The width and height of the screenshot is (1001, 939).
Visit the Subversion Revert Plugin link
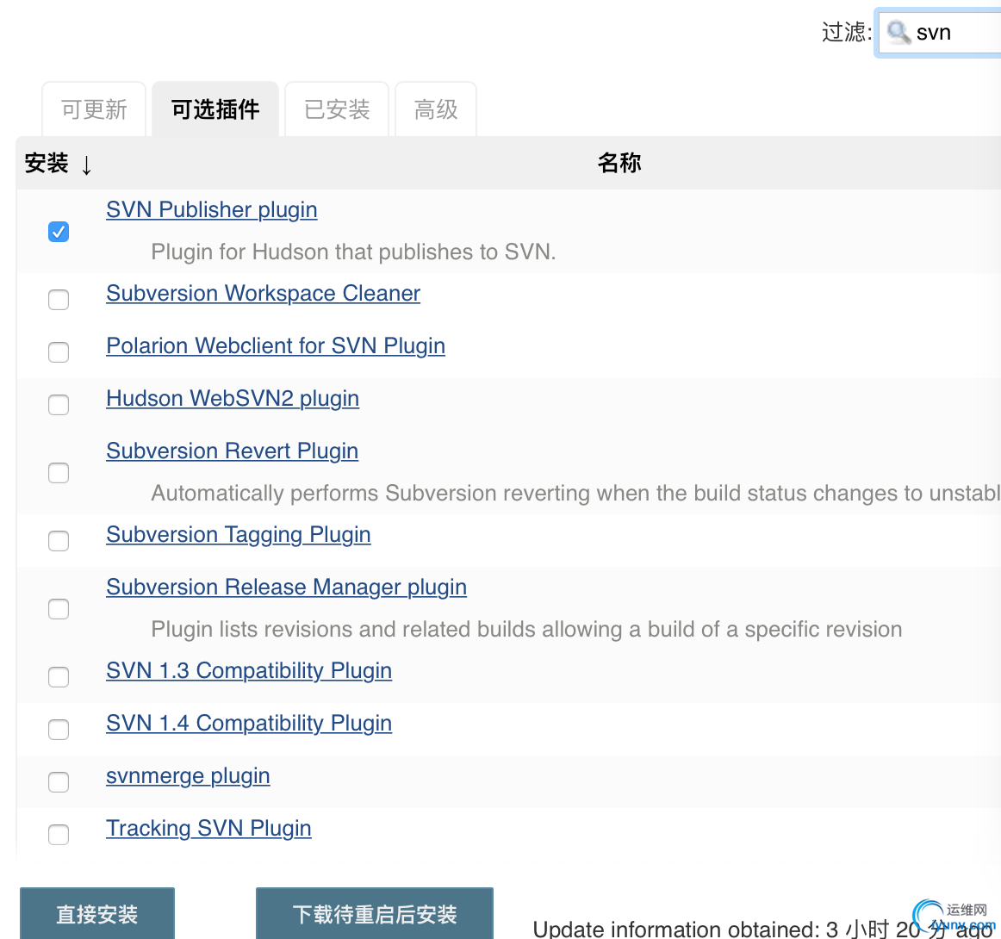232,451
